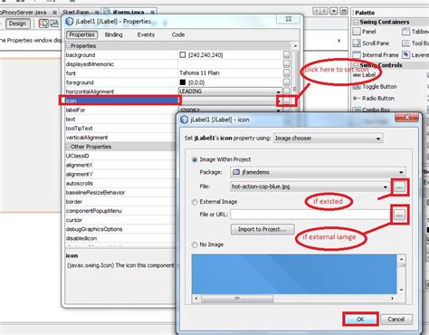
Task: Select the Radio Button palette icon
Action: 357,99
